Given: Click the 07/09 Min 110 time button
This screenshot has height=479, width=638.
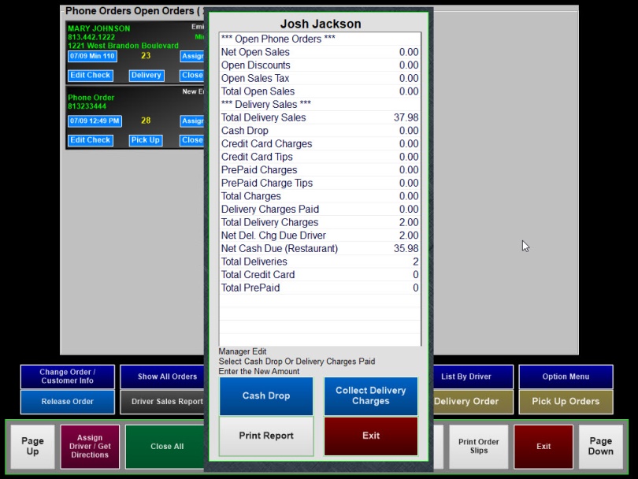Looking at the screenshot, I should (x=91, y=57).
